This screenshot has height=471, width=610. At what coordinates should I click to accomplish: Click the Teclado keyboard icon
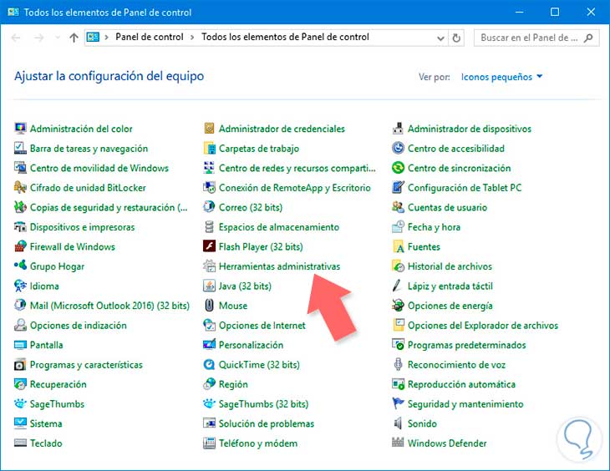pyautogui.click(x=20, y=443)
